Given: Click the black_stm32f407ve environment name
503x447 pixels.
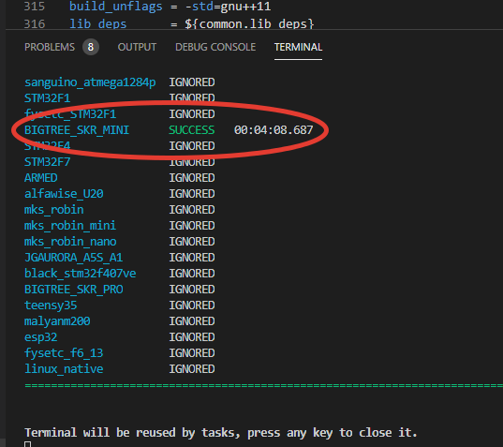Looking at the screenshot, I should tap(81, 274).
